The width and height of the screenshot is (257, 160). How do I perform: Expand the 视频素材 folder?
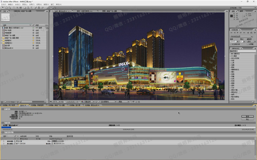[x=1, y=40]
